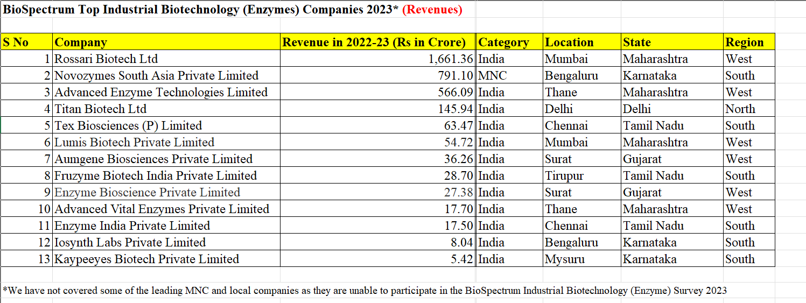Select the revenue value 17.50
This screenshot has width=806, height=303.
(x=378, y=226)
